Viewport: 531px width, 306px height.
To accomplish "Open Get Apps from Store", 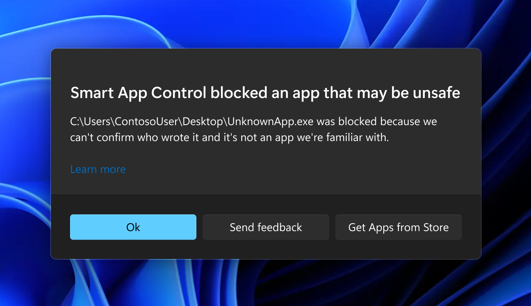I will [x=398, y=227].
